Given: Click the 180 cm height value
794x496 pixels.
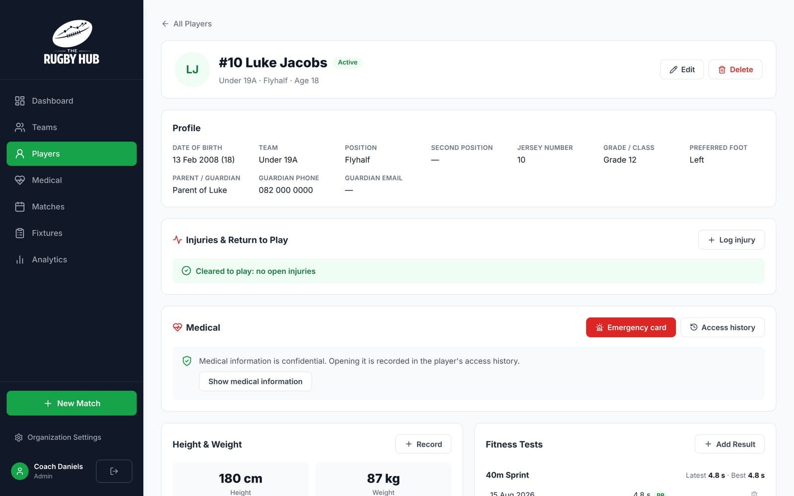Looking at the screenshot, I should (x=241, y=479).
